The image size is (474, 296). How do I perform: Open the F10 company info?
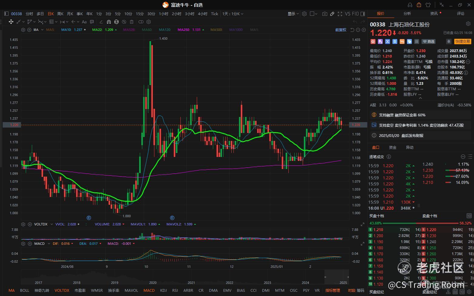point(355,14)
